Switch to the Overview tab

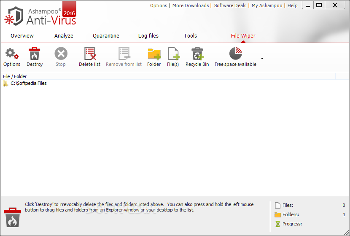click(22, 36)
